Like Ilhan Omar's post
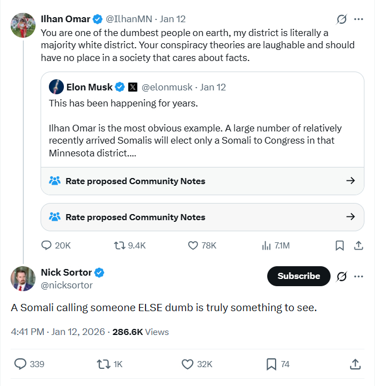 [193, 245]
